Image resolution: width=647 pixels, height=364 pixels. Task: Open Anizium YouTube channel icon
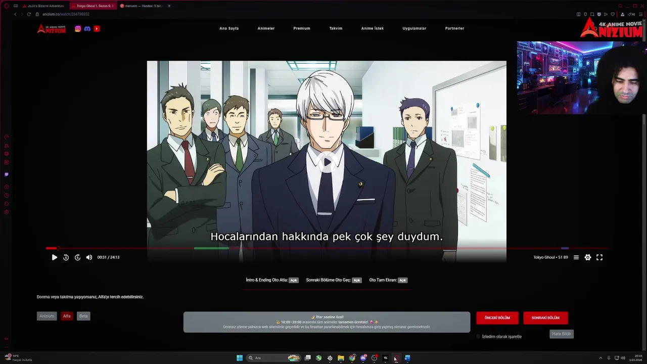[x=97, y=29]
